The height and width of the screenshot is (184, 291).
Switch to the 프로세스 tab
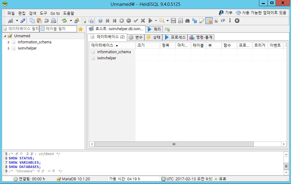coord(175,37)
